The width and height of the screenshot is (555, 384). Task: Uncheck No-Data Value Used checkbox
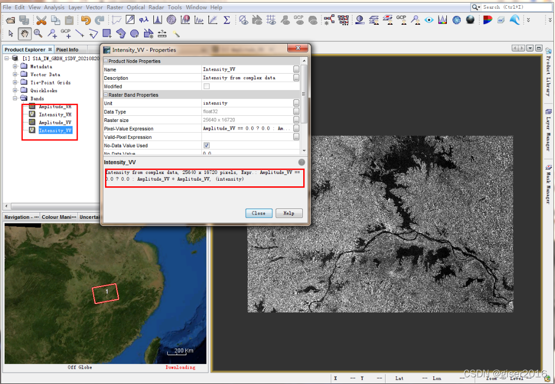(x=206, y=146)
